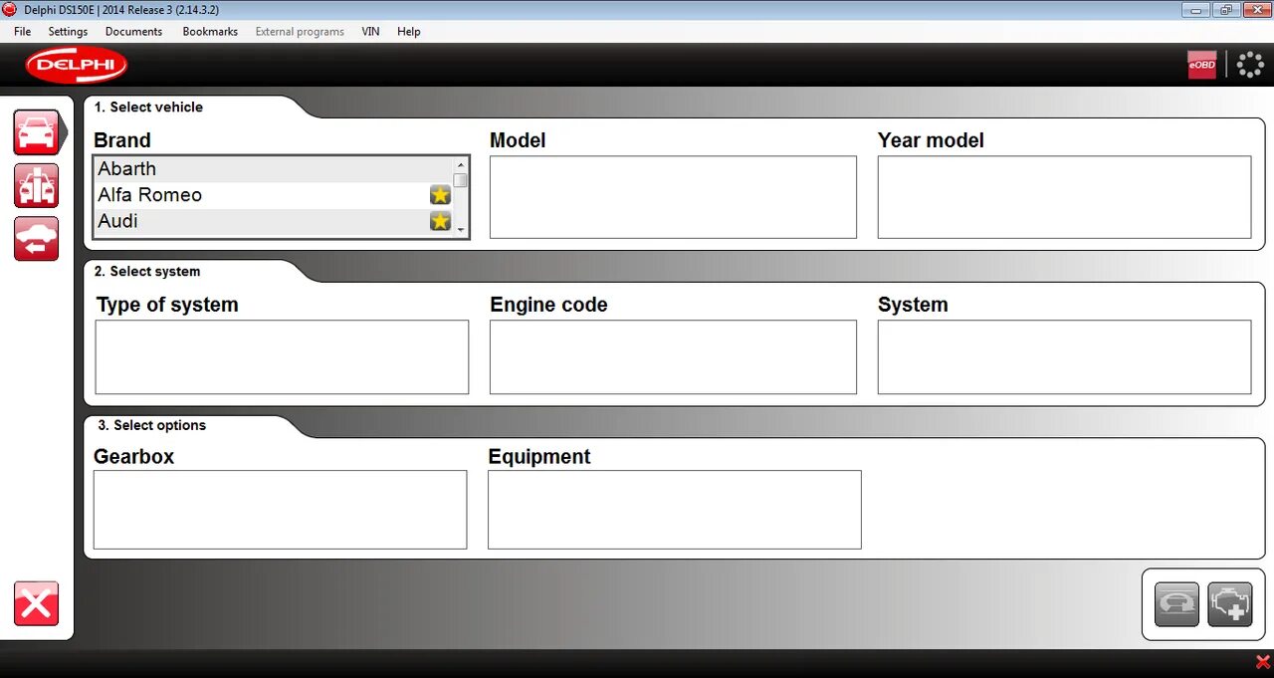Image resolution: width=1274 pixels, height=678 pixels.
Task: Select the vehicle selection car icon
Action: pos(37,133)
